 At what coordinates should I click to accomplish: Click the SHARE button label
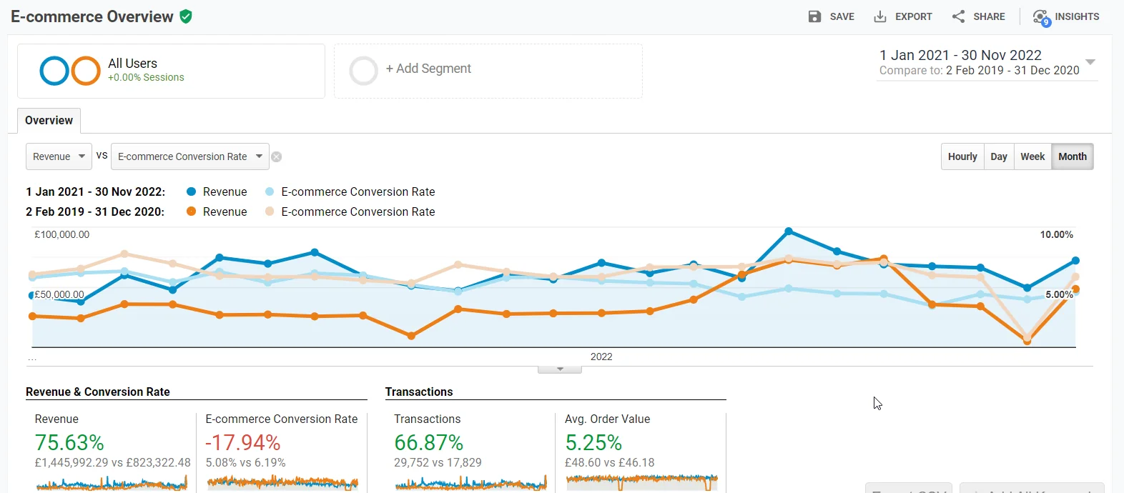[x=989, y=16]
